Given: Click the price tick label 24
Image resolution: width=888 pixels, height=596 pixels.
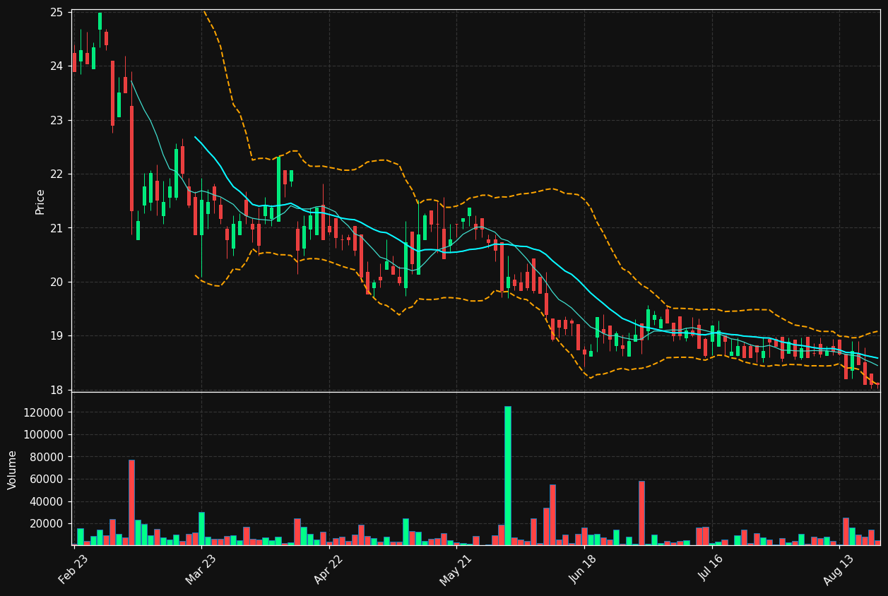Looking at the screenshot, I should click(x=57, y=66).
